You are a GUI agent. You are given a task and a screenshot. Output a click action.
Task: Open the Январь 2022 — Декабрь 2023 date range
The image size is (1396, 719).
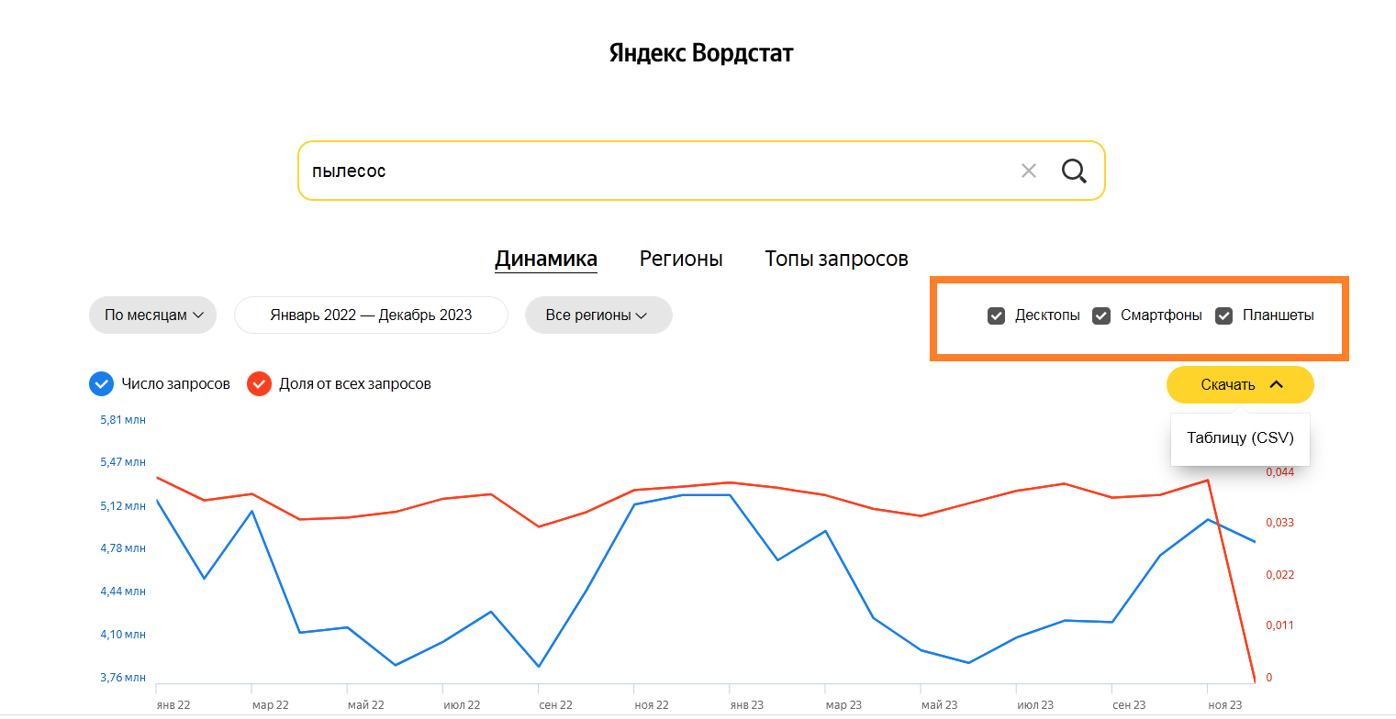pos(371,315)
